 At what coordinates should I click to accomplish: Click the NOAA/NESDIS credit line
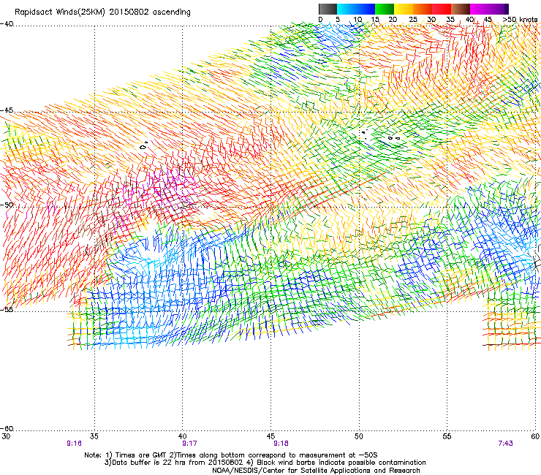316,471
